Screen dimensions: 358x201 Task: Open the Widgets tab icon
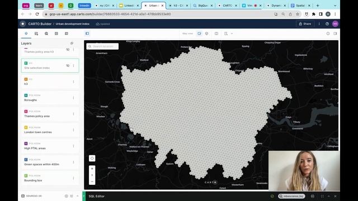point(36,33)
